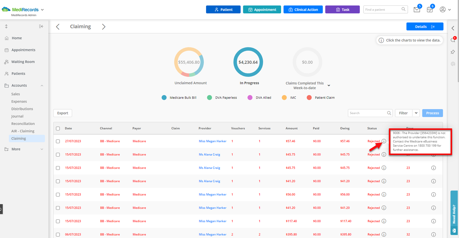The height and width of the screenshot is (238, 459).
Task: Open the mail inbox envelope icon
Action: coord(417,10)
